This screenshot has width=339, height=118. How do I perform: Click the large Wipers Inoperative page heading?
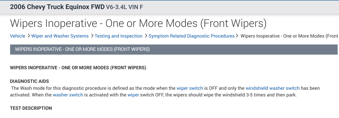tap(138, 23)
